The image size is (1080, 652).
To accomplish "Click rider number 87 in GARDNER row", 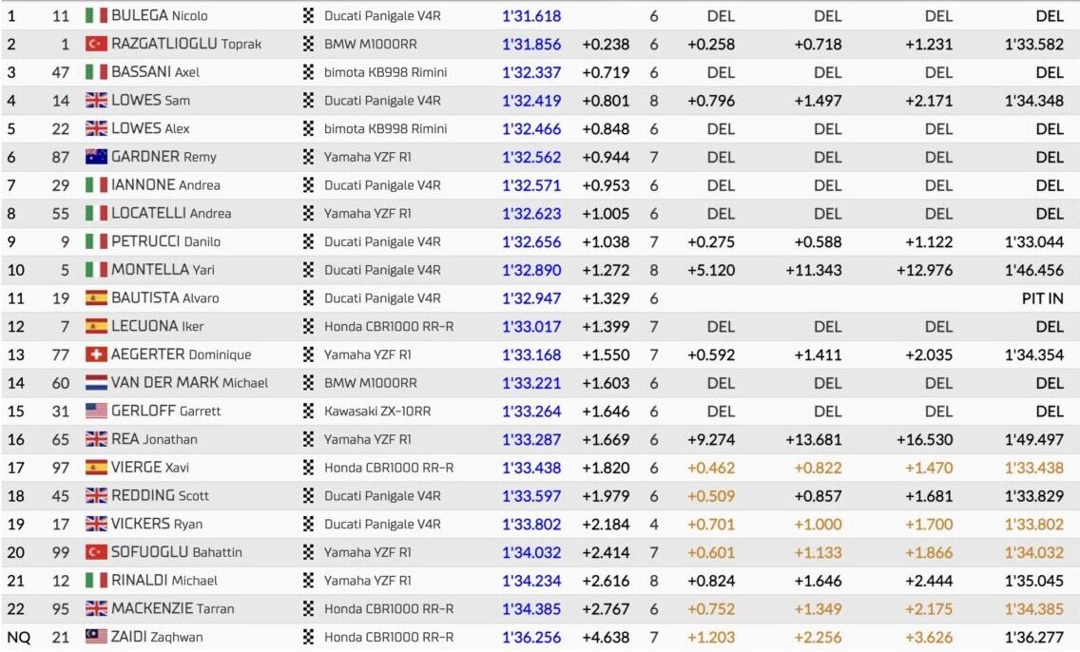I will click(61, 156).
